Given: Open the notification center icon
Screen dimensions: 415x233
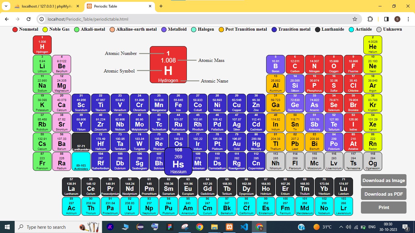Looking at the screenshot, I should tap(406, 227).
